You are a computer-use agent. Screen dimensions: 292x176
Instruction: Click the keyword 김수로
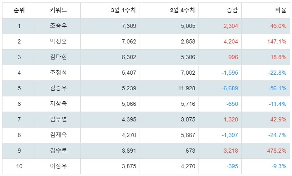58,150
